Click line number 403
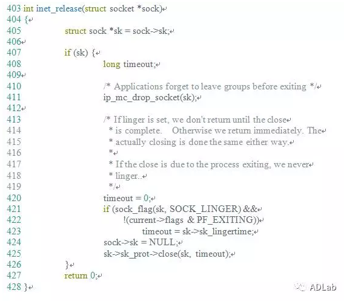344x302 pixels. click(x=13, y=8)
